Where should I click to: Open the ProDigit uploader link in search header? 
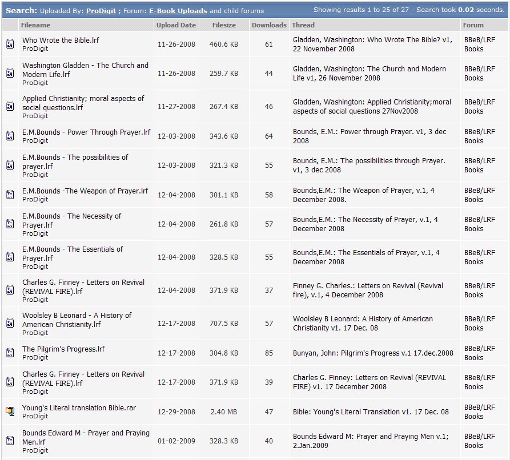tap(101, 11)
